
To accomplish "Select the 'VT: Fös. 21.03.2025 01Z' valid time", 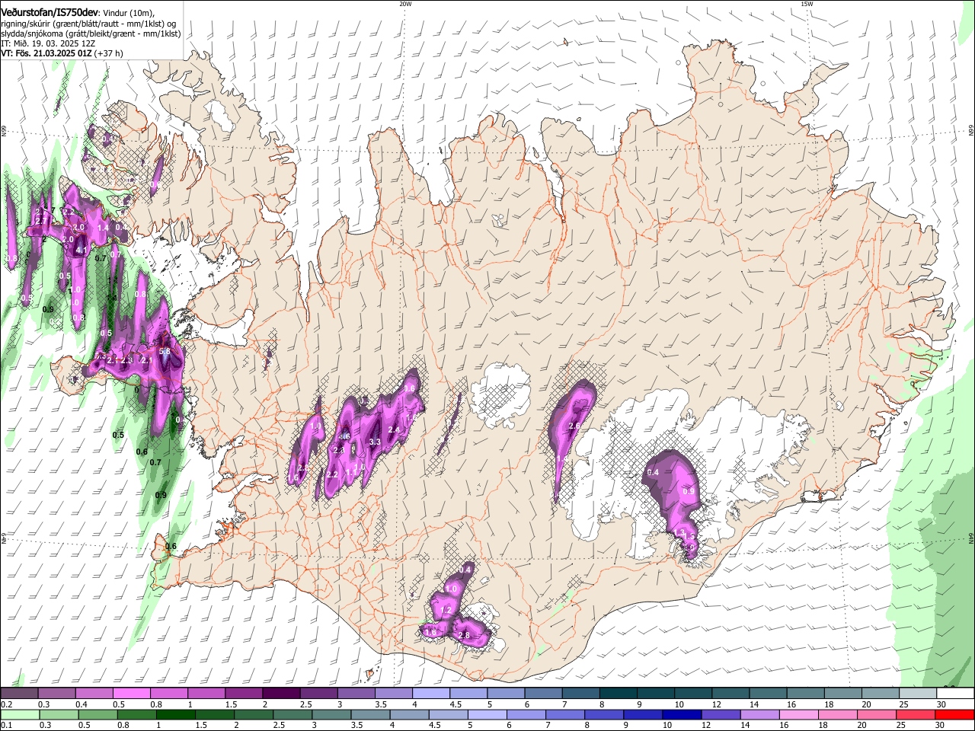I will [46, 53].
